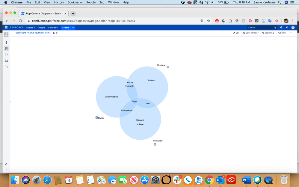Bookmark this page with the star icon
The height and width of the screenshot is (187, 299).
209,21
